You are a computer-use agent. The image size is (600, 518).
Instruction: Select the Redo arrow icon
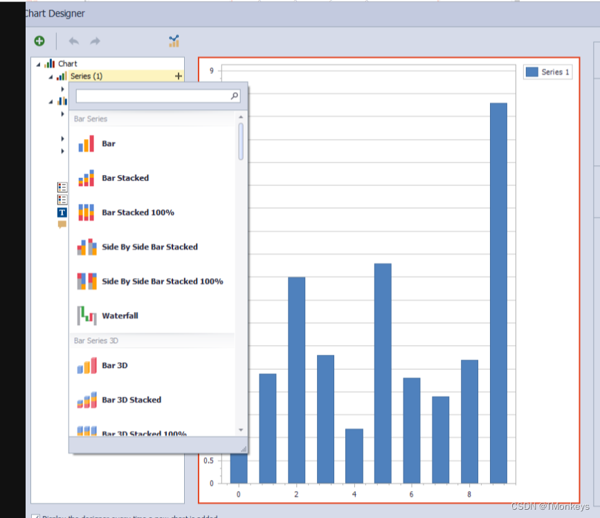pyautogui.click(x=95, y=41)
